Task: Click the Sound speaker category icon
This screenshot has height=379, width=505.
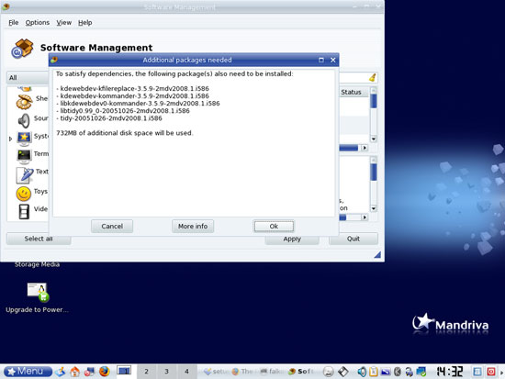Action: [x=24, y=121]
